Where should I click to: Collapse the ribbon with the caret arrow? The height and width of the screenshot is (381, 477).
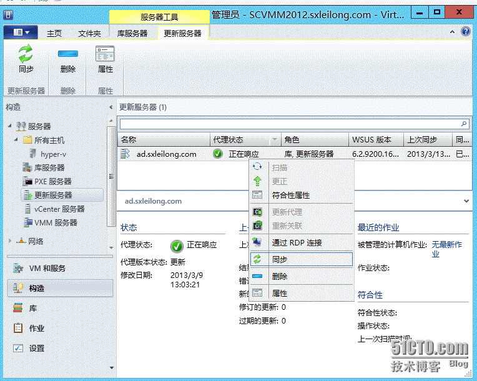click(x=453, y=32)
